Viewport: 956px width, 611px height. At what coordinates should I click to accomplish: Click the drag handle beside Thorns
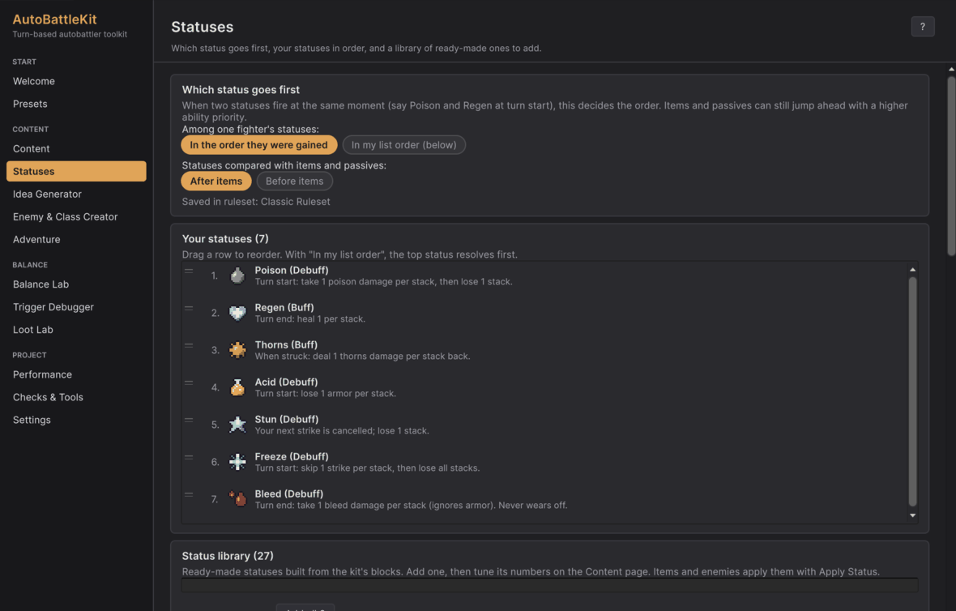click(189, 345)
